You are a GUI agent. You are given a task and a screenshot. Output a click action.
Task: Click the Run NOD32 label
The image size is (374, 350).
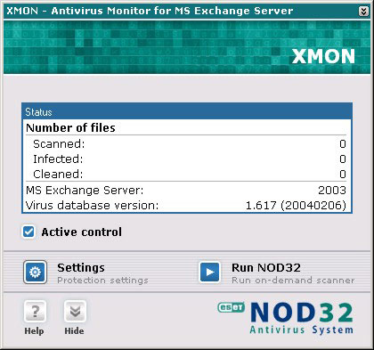coord(266,268)
